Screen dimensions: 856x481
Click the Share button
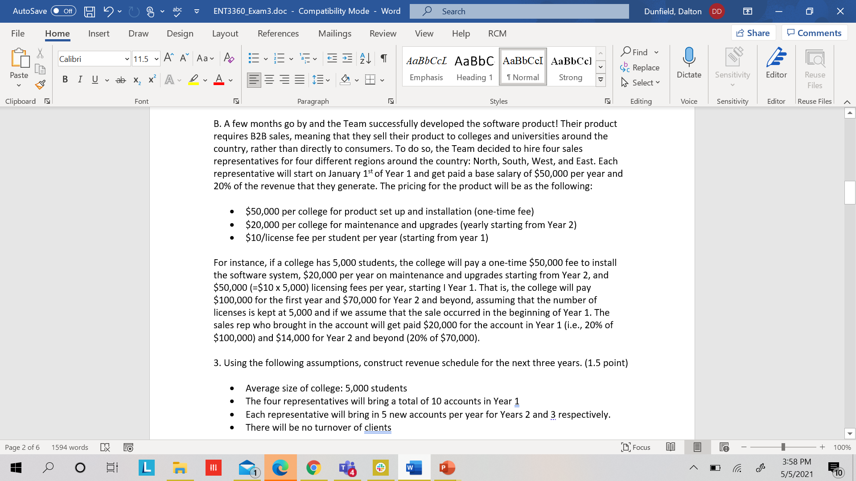tap(753, 33)
